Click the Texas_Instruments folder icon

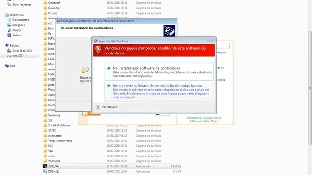[x=45, y=140]
